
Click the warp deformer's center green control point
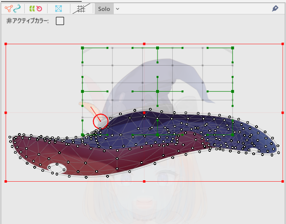point(158,91)
